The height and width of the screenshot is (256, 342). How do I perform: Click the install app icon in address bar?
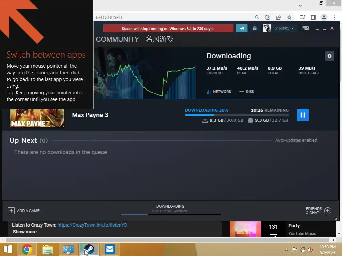(x=268, y=17)
